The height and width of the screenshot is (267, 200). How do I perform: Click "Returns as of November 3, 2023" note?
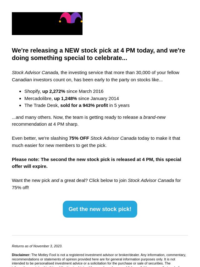coord(37,246)
